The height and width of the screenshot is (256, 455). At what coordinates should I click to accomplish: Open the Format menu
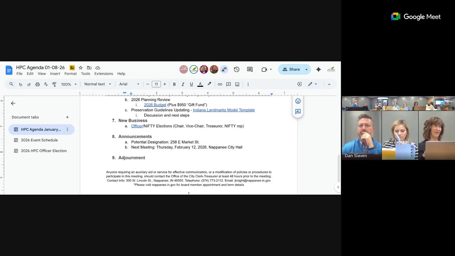[x=70, y=74]
